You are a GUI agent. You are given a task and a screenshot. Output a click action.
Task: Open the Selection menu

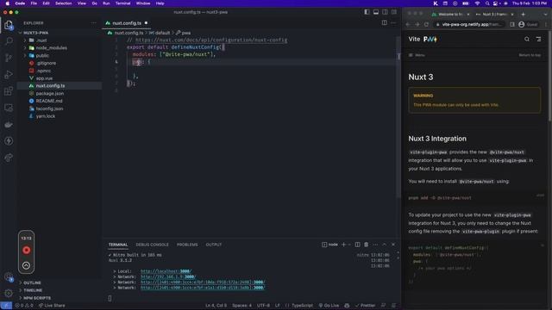(x=63, y=3)
